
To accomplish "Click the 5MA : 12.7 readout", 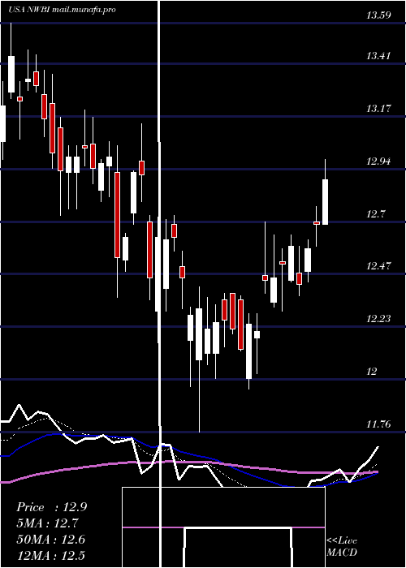I will click(x=47, y=523).
